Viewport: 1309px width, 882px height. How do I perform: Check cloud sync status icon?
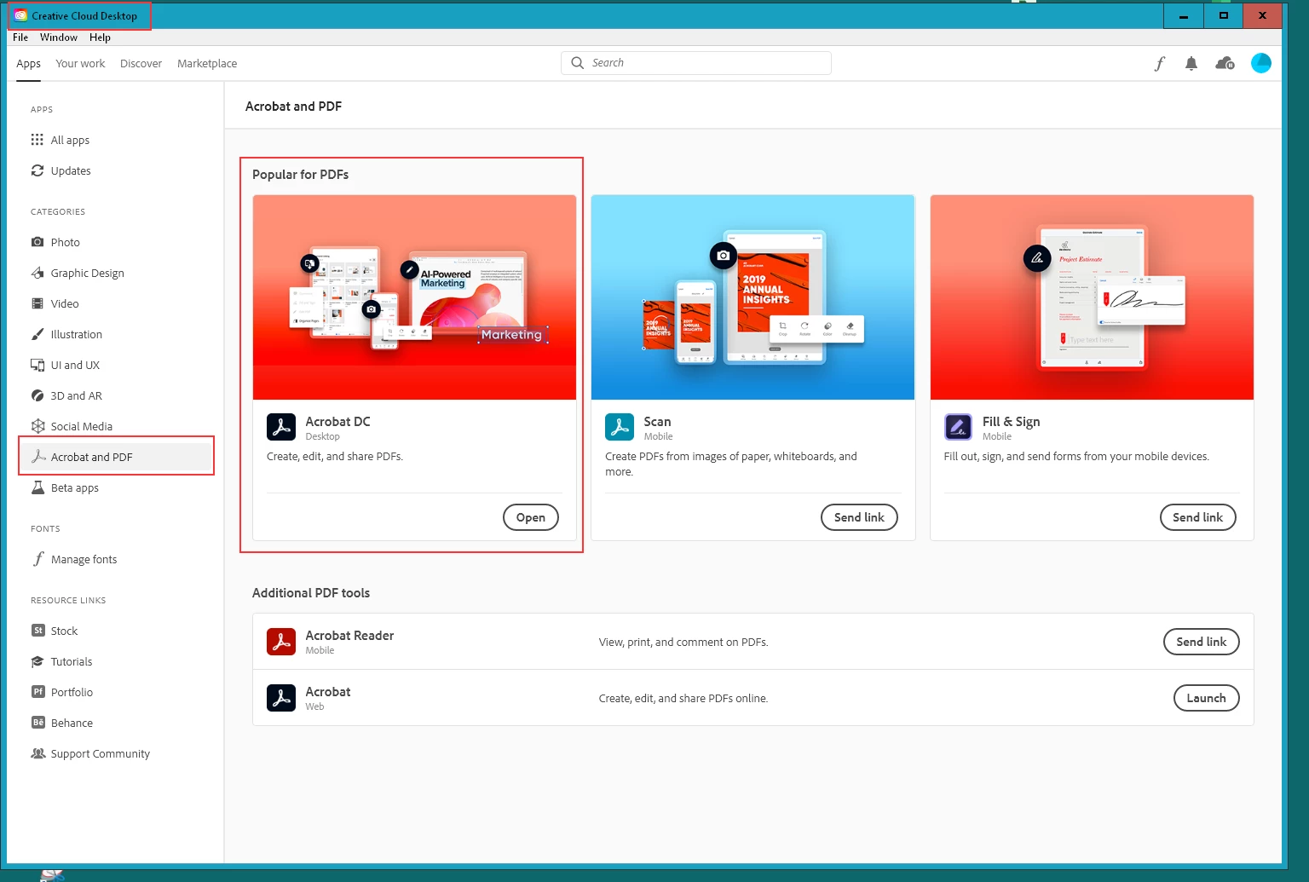(x=1225, y=63)
